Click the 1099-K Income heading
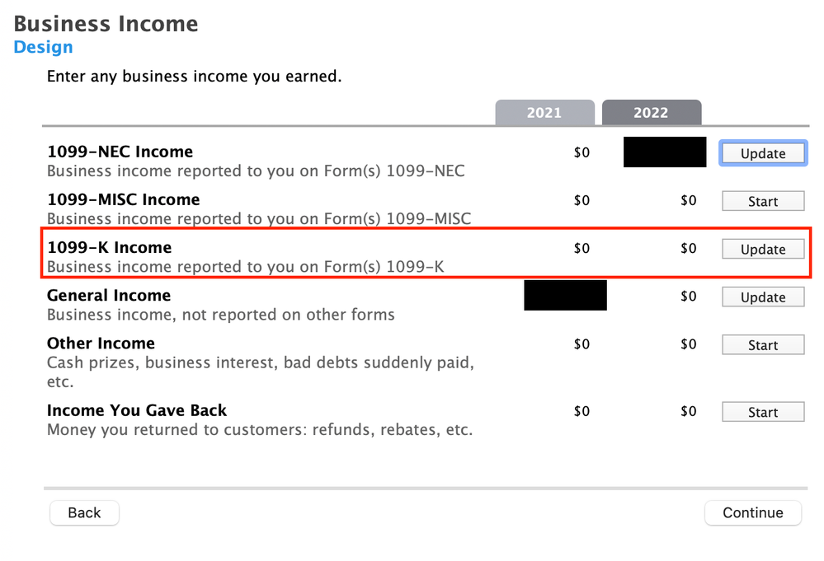824x561 pixels. pos(109,247)
